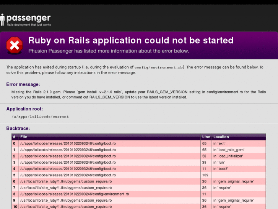Click the 'Application root:' heading

pyautogui.click(x=24, y=109)
